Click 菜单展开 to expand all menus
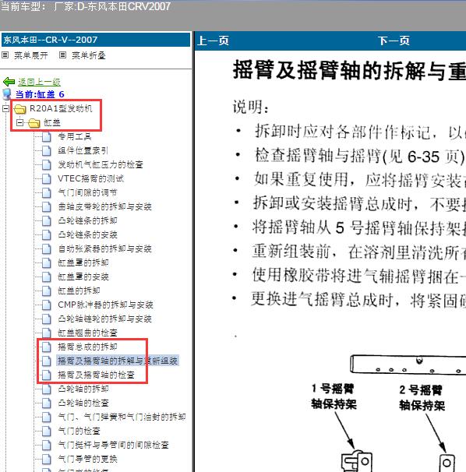466x472 pixels. click(31, 55)
